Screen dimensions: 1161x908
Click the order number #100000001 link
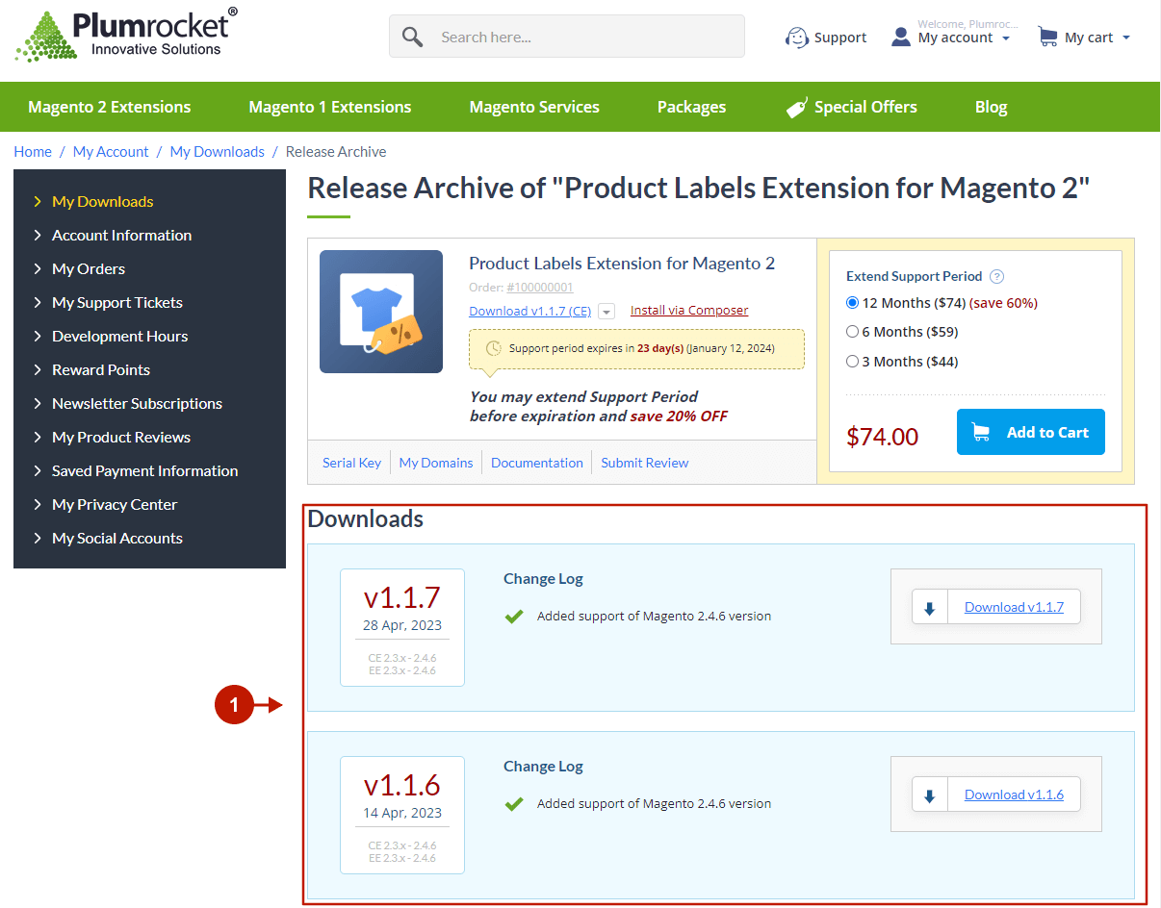(540, 287)
